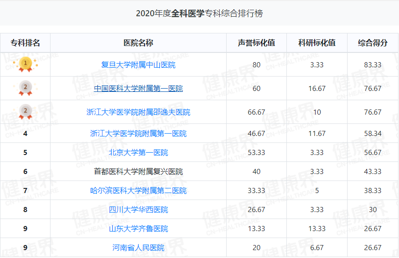Click the 医院名称 column header
The height and width of the screenshot is (258, 399).
tap(138, 43)
